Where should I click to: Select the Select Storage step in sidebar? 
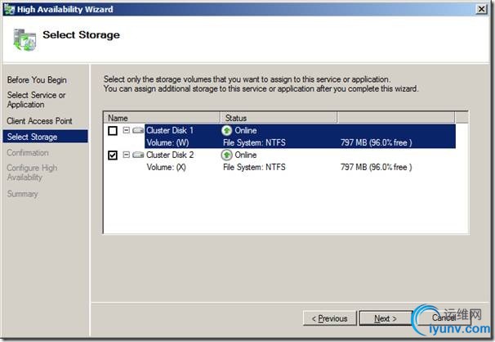tap(45, 137)
